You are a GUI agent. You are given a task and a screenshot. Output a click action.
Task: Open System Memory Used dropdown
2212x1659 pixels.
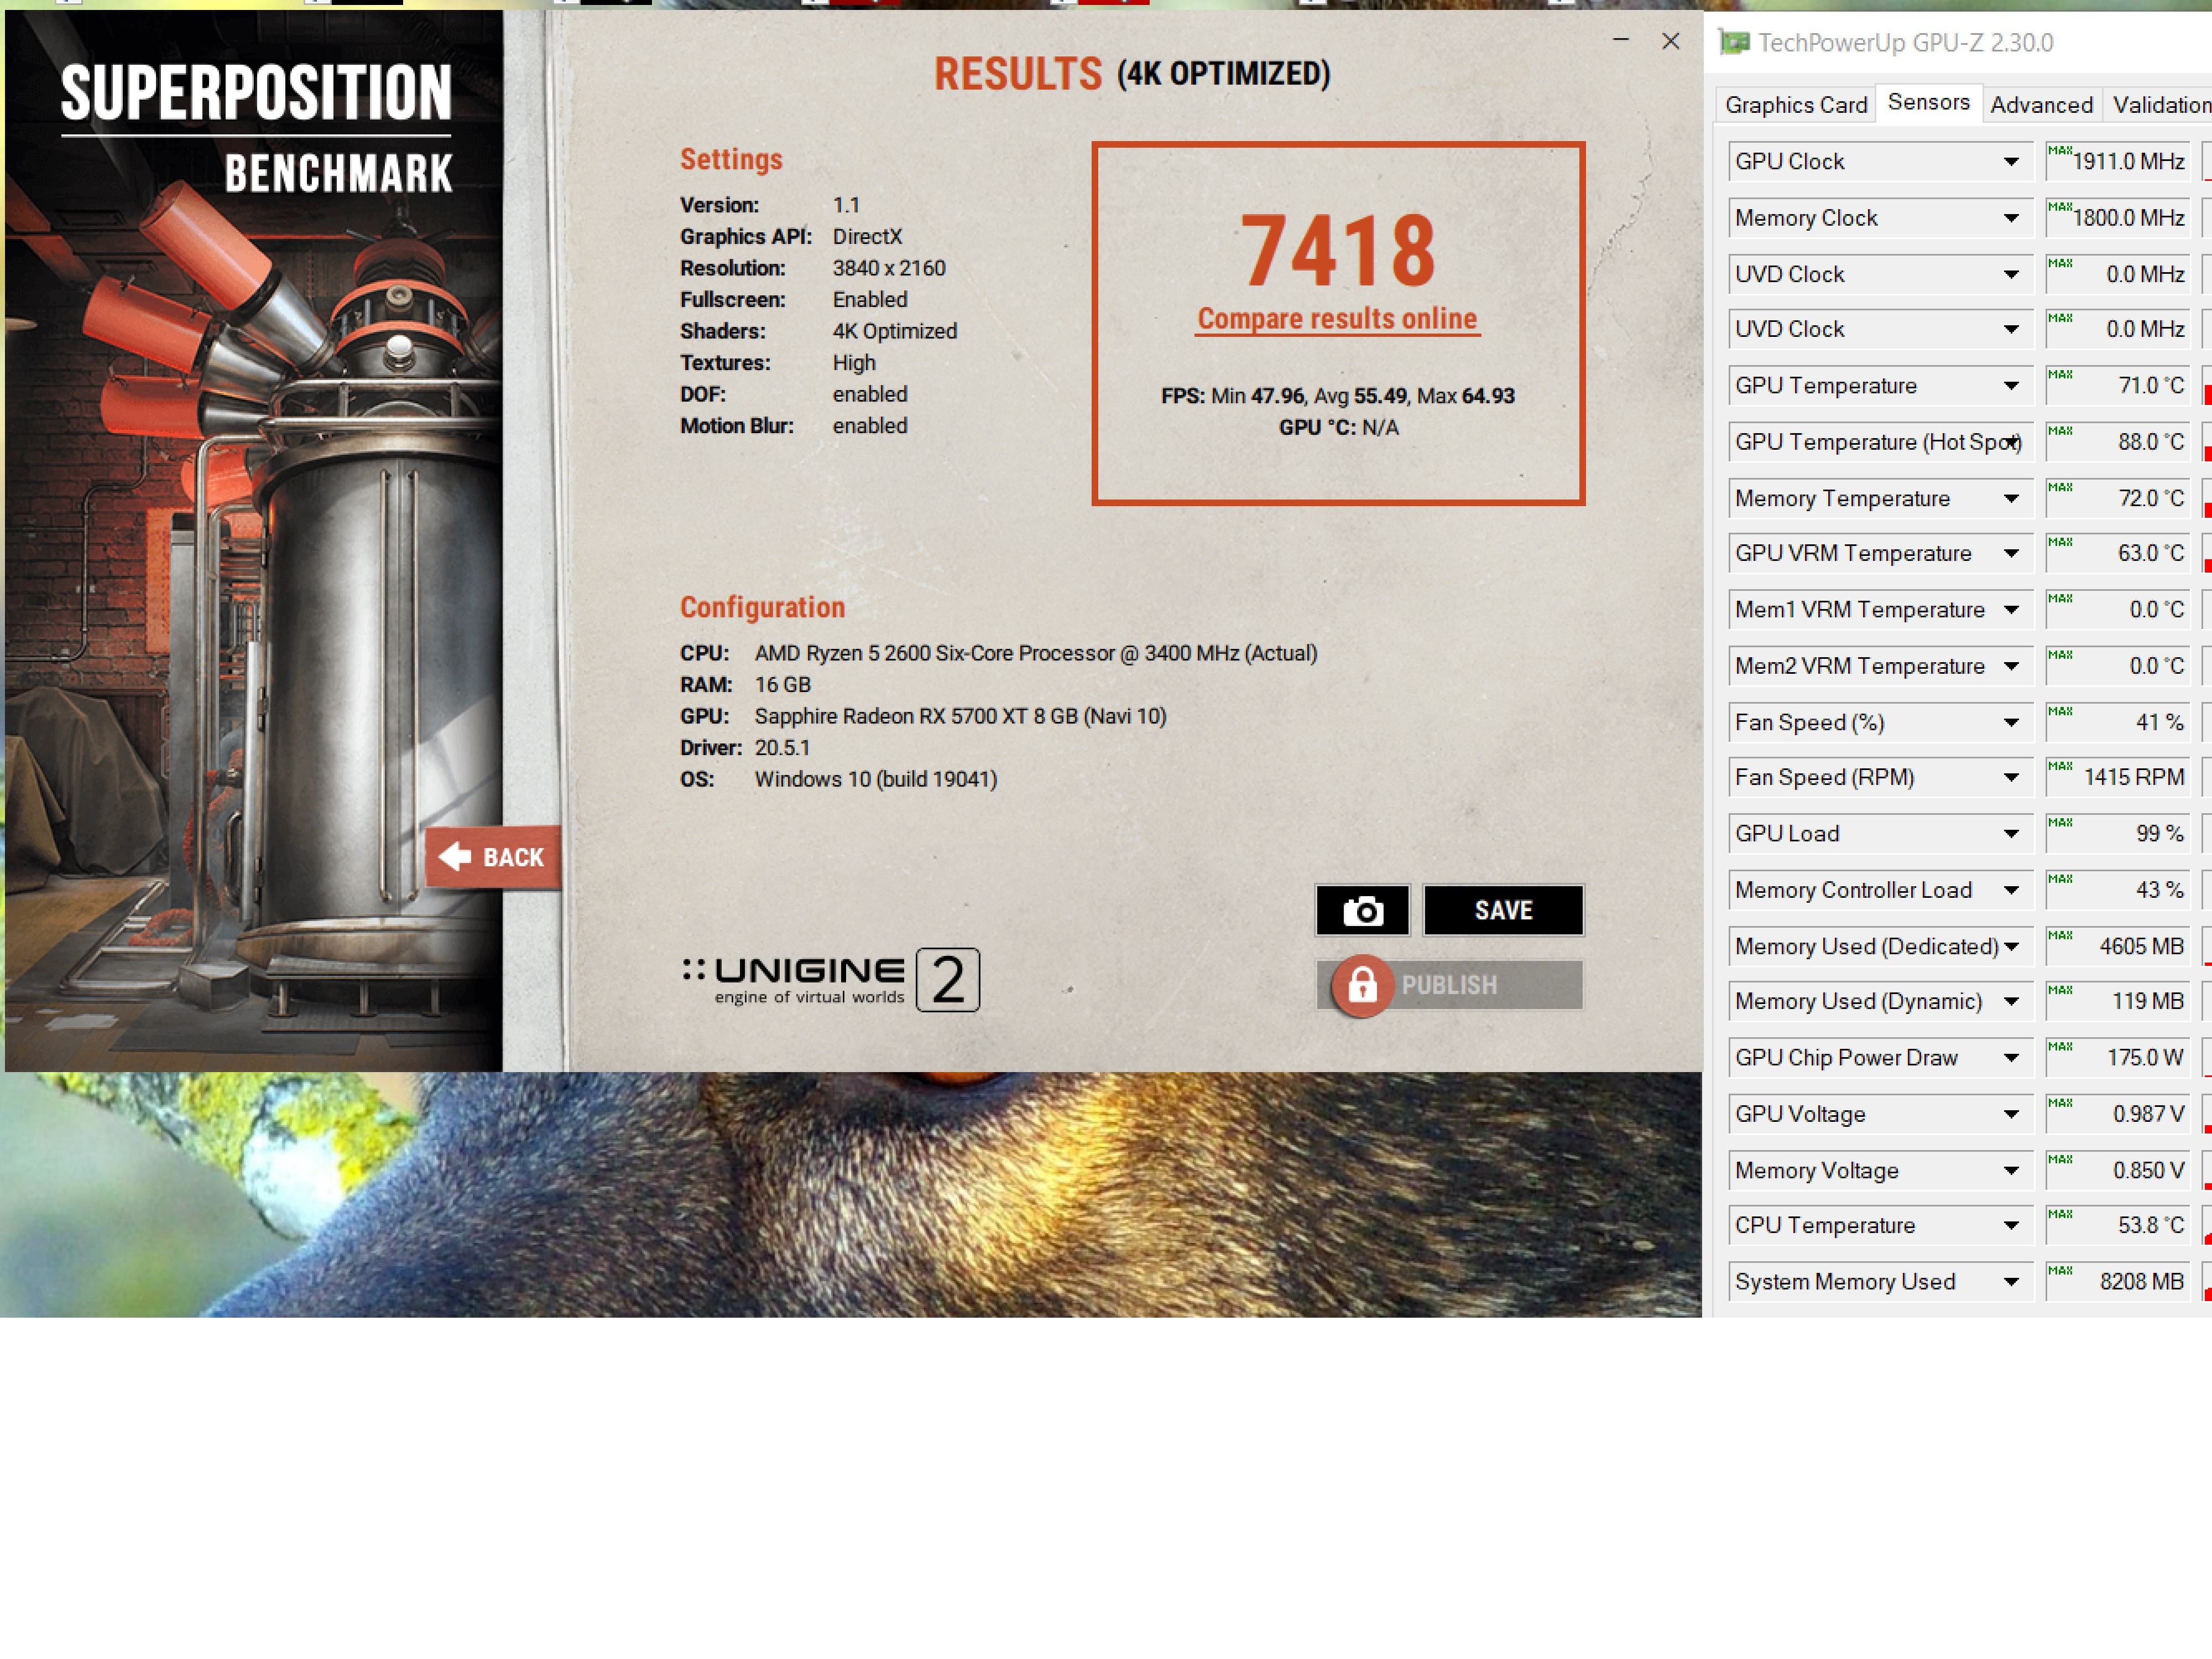(2011, 1282)
